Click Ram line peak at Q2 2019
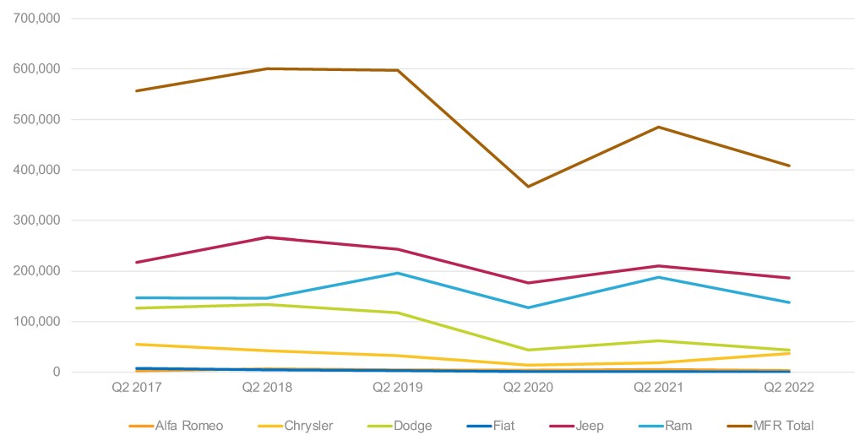This screenshot has width=865, height=446. point(398,273)
